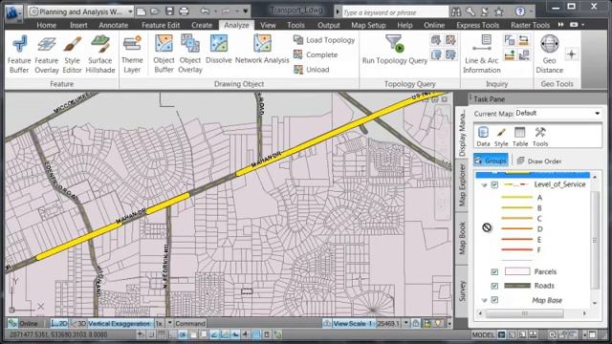Switch to 3D view mode
This screenshot has width=612, height=344.
coord(78,323)
